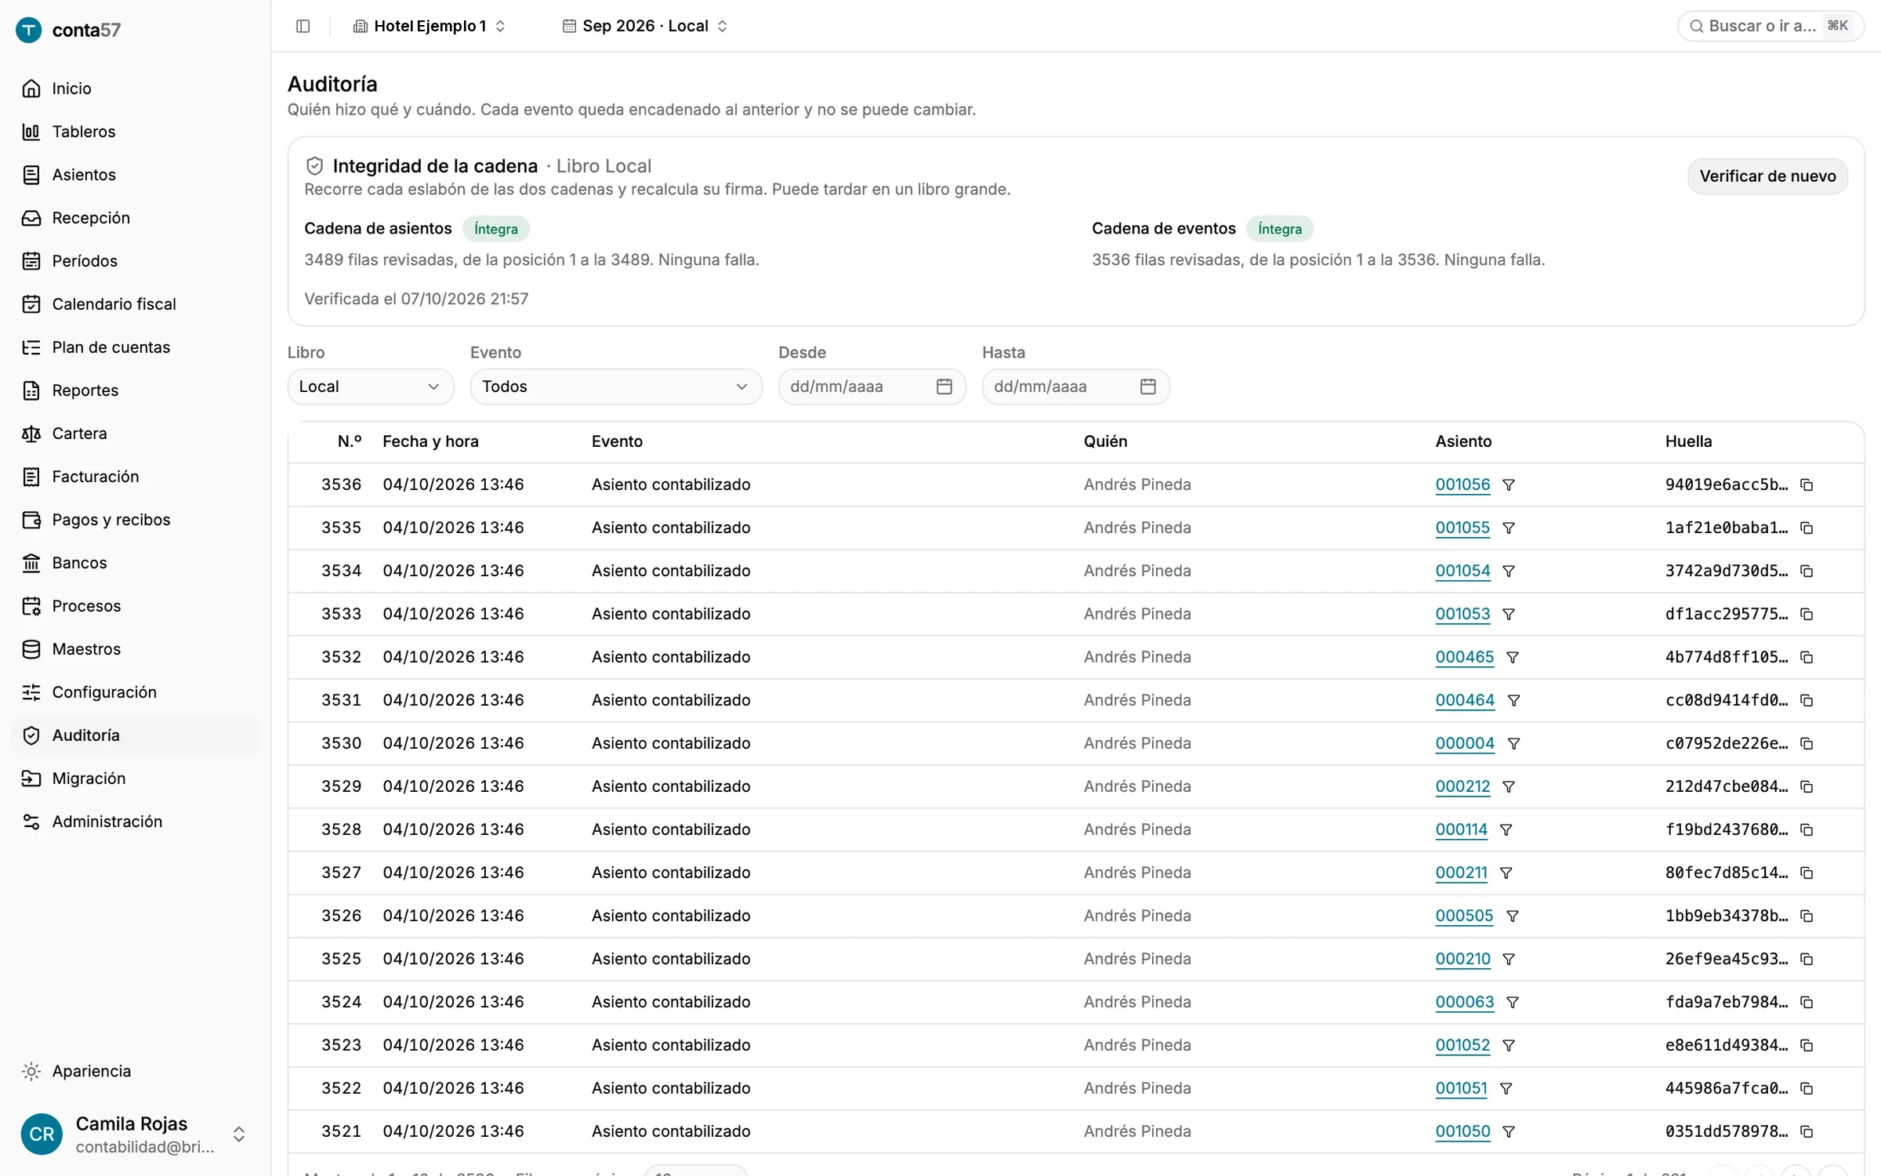
Task: Click filter icon next to asiento 000465
Action: (x=1513, y=657)
